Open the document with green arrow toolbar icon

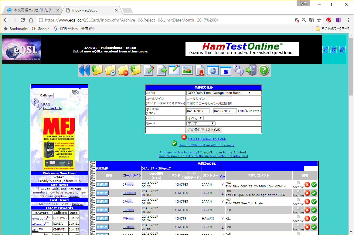coord(162,70)
